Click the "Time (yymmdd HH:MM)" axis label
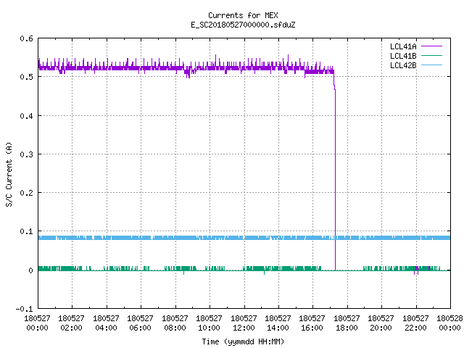The image size is (464, 348). 243,341
